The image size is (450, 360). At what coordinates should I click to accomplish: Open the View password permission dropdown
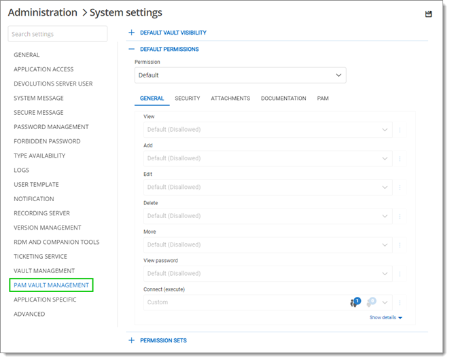[x=268, y=273]
